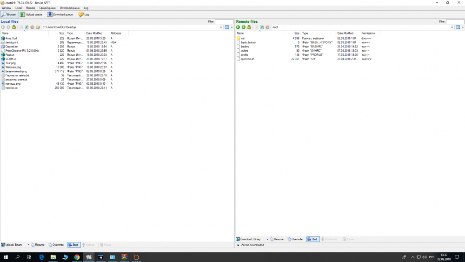The image size is (465, 262).
Task: Sort remote files by Date Modified column
Action: (345, 34)
